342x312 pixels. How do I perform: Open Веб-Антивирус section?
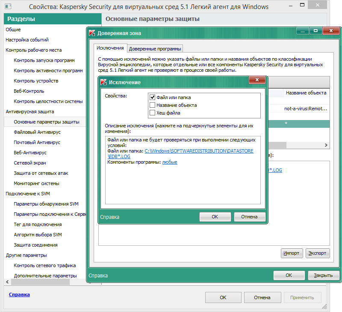[x=30, y=153]
